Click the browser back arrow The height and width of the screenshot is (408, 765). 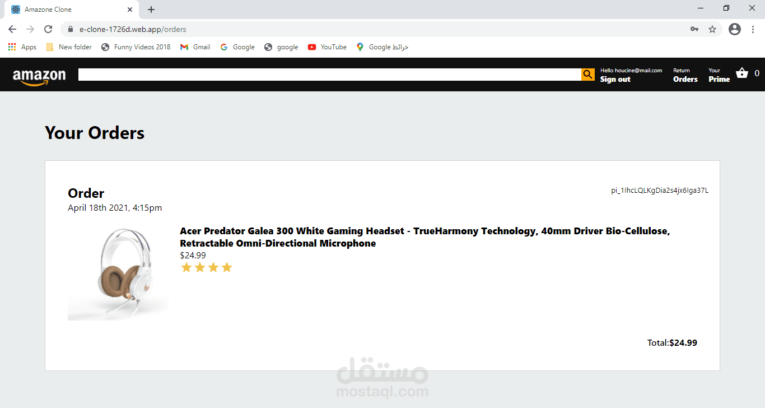[12, 29]
